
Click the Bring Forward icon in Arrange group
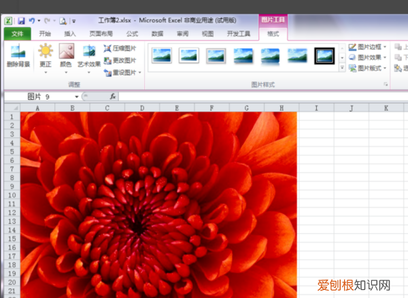pos(398,47)
